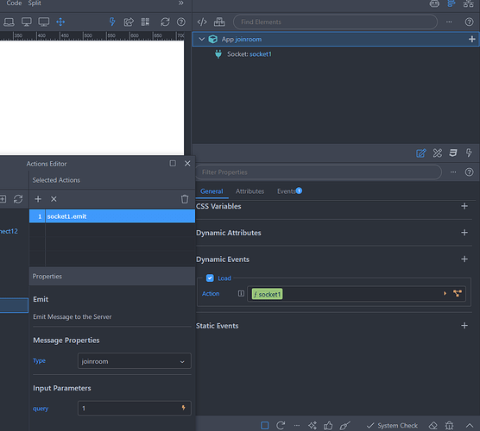Collapse the App joinroom tree node

pos(202,39)
